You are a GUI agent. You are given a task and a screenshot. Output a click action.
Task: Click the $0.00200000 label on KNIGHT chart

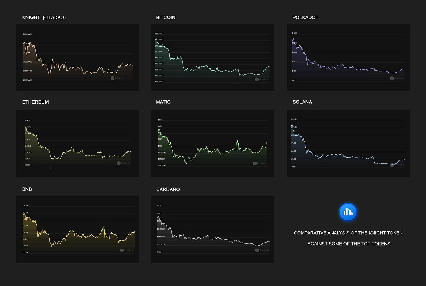(28, 80)
